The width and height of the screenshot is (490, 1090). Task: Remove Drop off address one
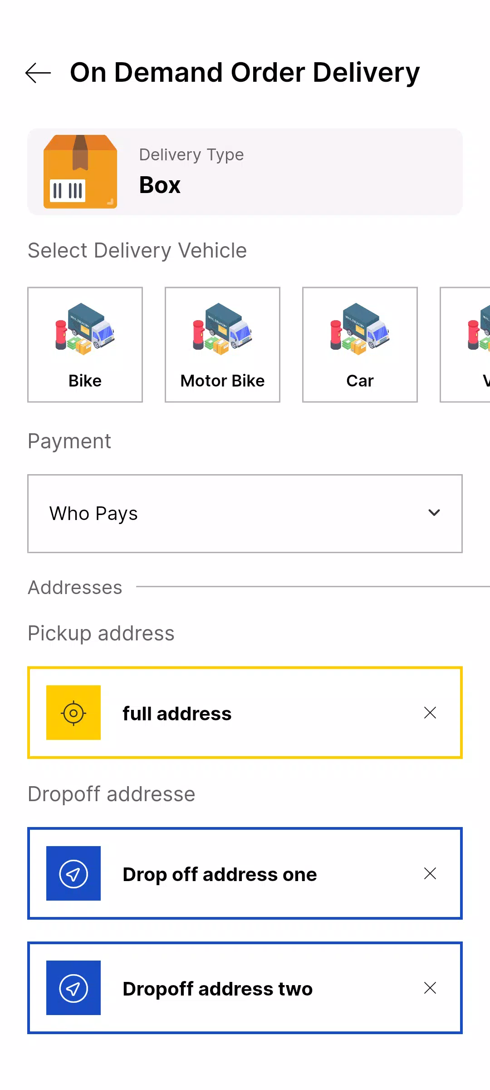[430, 873]
